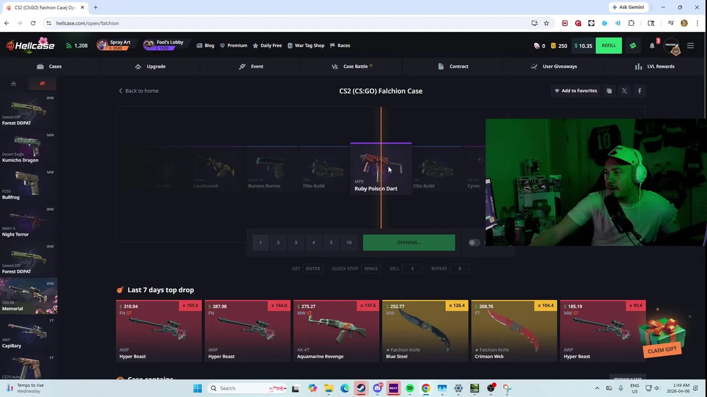
Task: Open the Crimson Web Falchion Knife drop card
Action: coord(514,331)
